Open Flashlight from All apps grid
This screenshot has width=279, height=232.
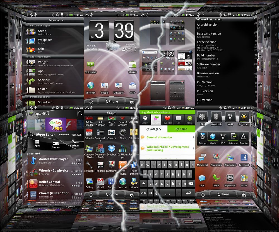coord(89,167)
